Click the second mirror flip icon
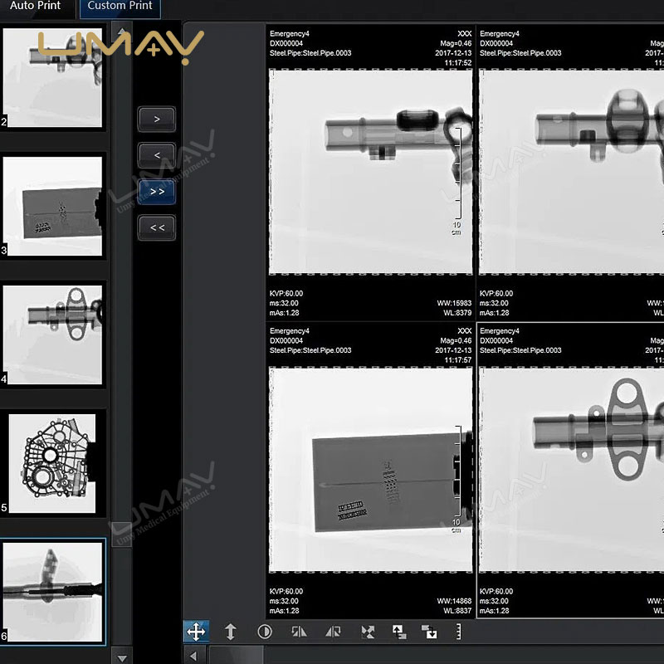The height and width of the screenshot is (664, 664). pos(333,632)
